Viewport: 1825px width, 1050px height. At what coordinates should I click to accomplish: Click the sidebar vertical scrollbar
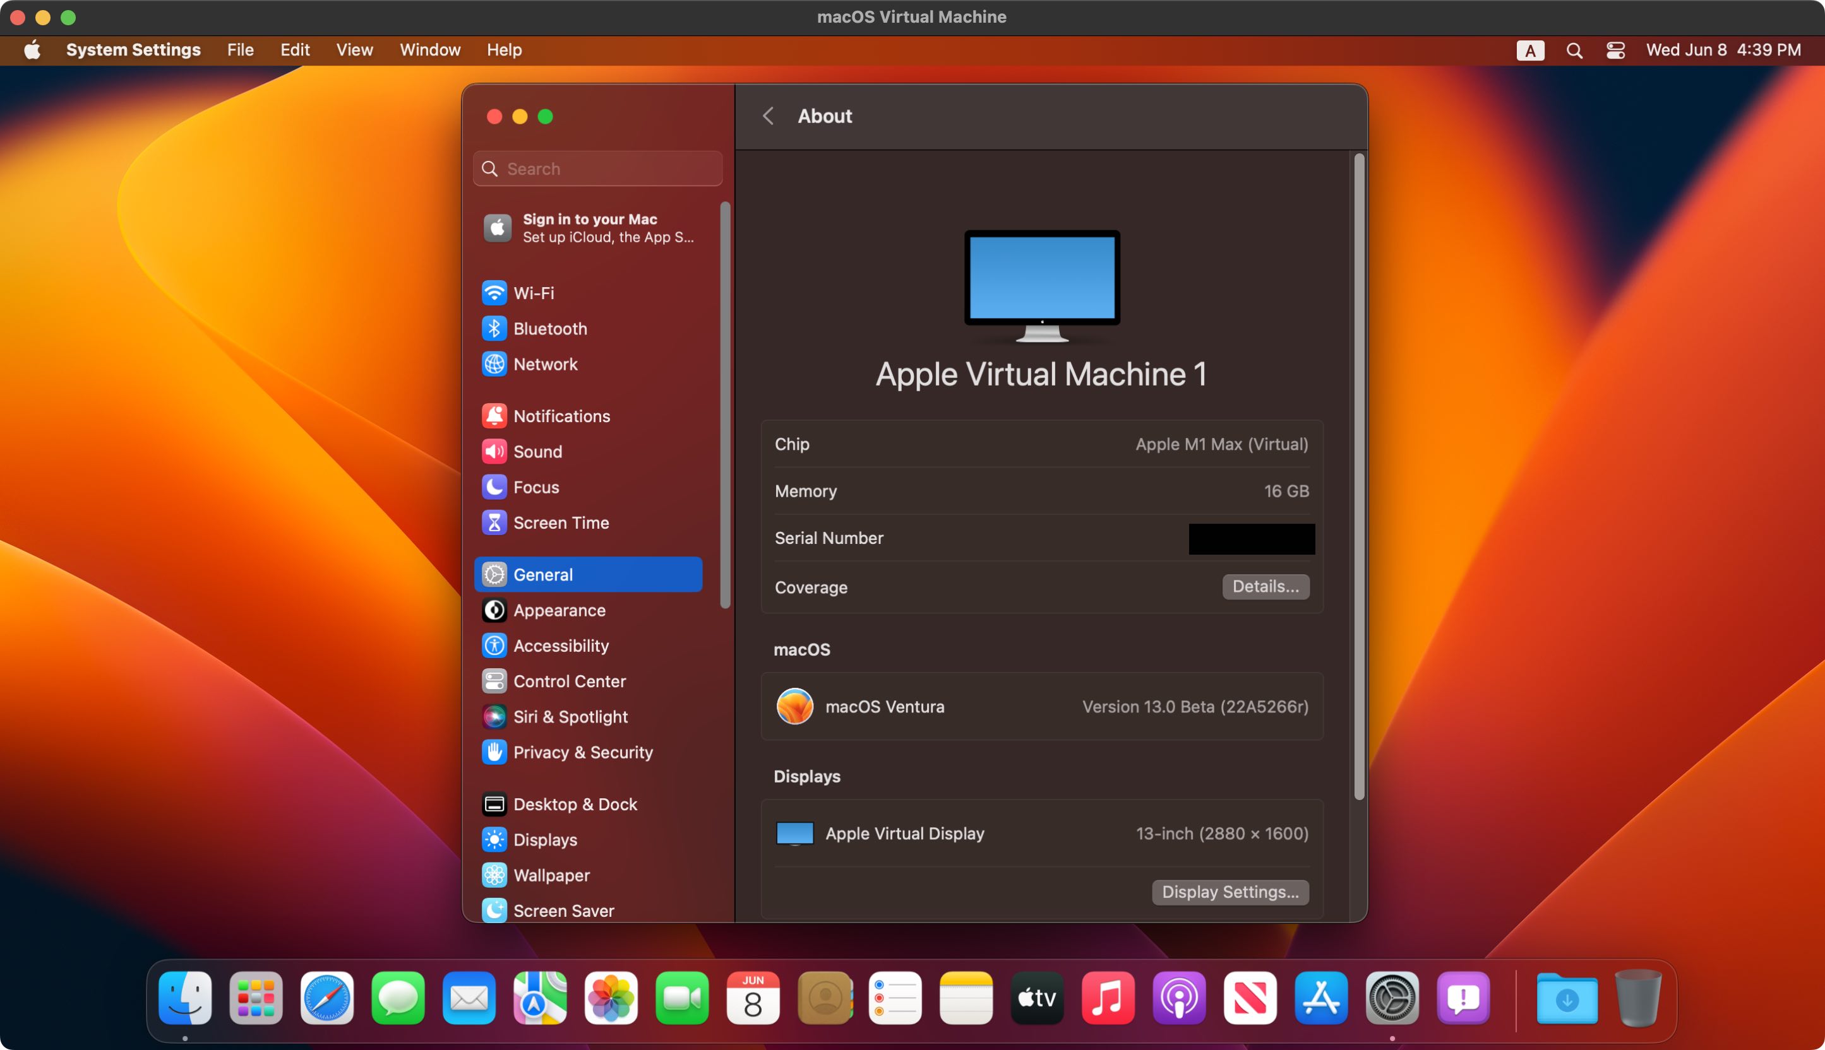click(724, 405)
